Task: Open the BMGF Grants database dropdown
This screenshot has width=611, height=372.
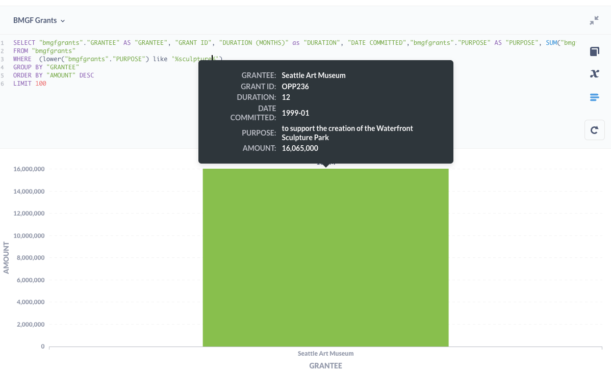Action: tap(39, 21)
